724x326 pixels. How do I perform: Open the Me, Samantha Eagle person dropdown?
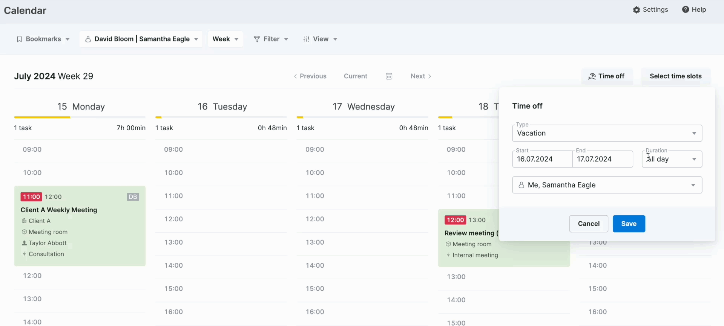click(x=607, y=185)
